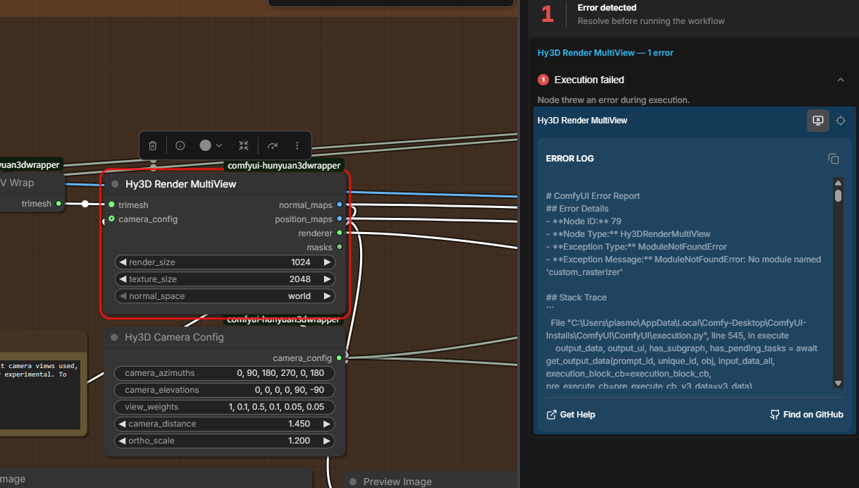
Task: Click the error log scrollbar thumb
Action: 838,195
